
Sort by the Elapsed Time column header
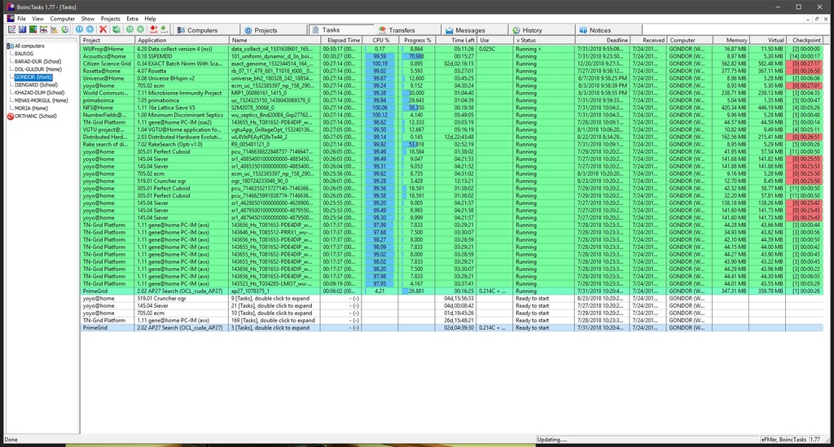click(x=343, y=41)
